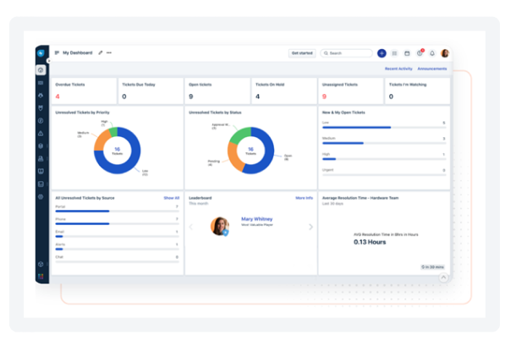Viewport: 527px width, 352px height.
Task: Open the dashboard icon in the left sidebar
Action: 41,69
